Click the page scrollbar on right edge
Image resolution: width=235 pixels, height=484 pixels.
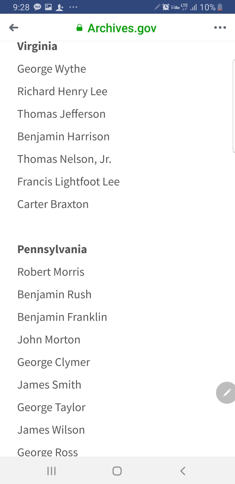click(233, 106)
